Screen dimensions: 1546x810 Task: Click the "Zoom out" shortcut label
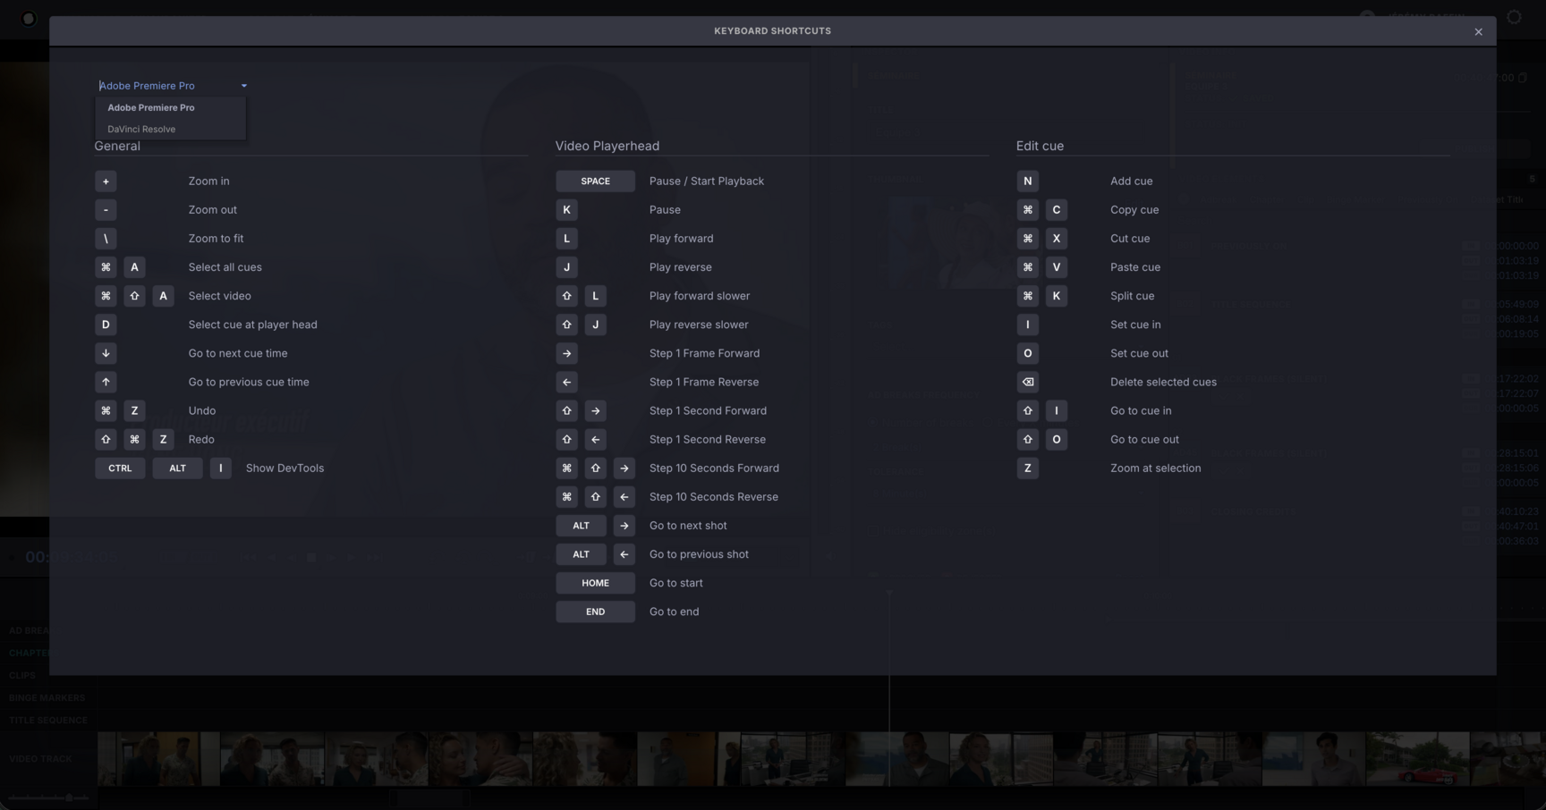213,210
